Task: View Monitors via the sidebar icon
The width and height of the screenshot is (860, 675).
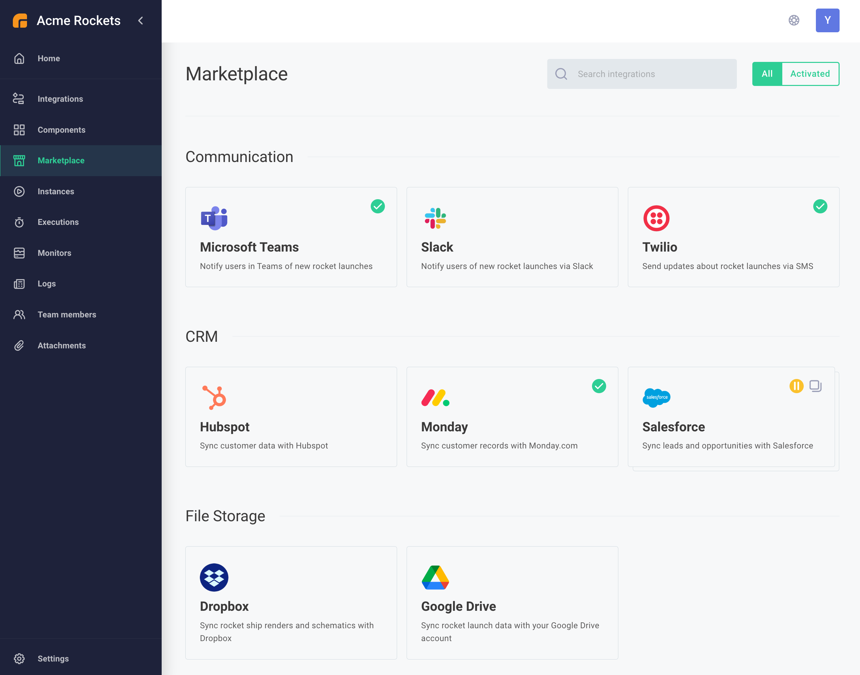Action: click(x=19, y=253)
